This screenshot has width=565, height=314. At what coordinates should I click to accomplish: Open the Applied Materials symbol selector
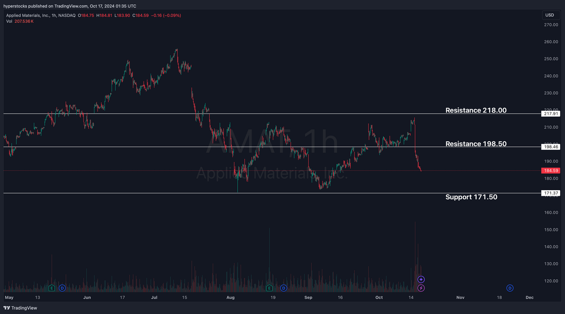tap(28, 15)
